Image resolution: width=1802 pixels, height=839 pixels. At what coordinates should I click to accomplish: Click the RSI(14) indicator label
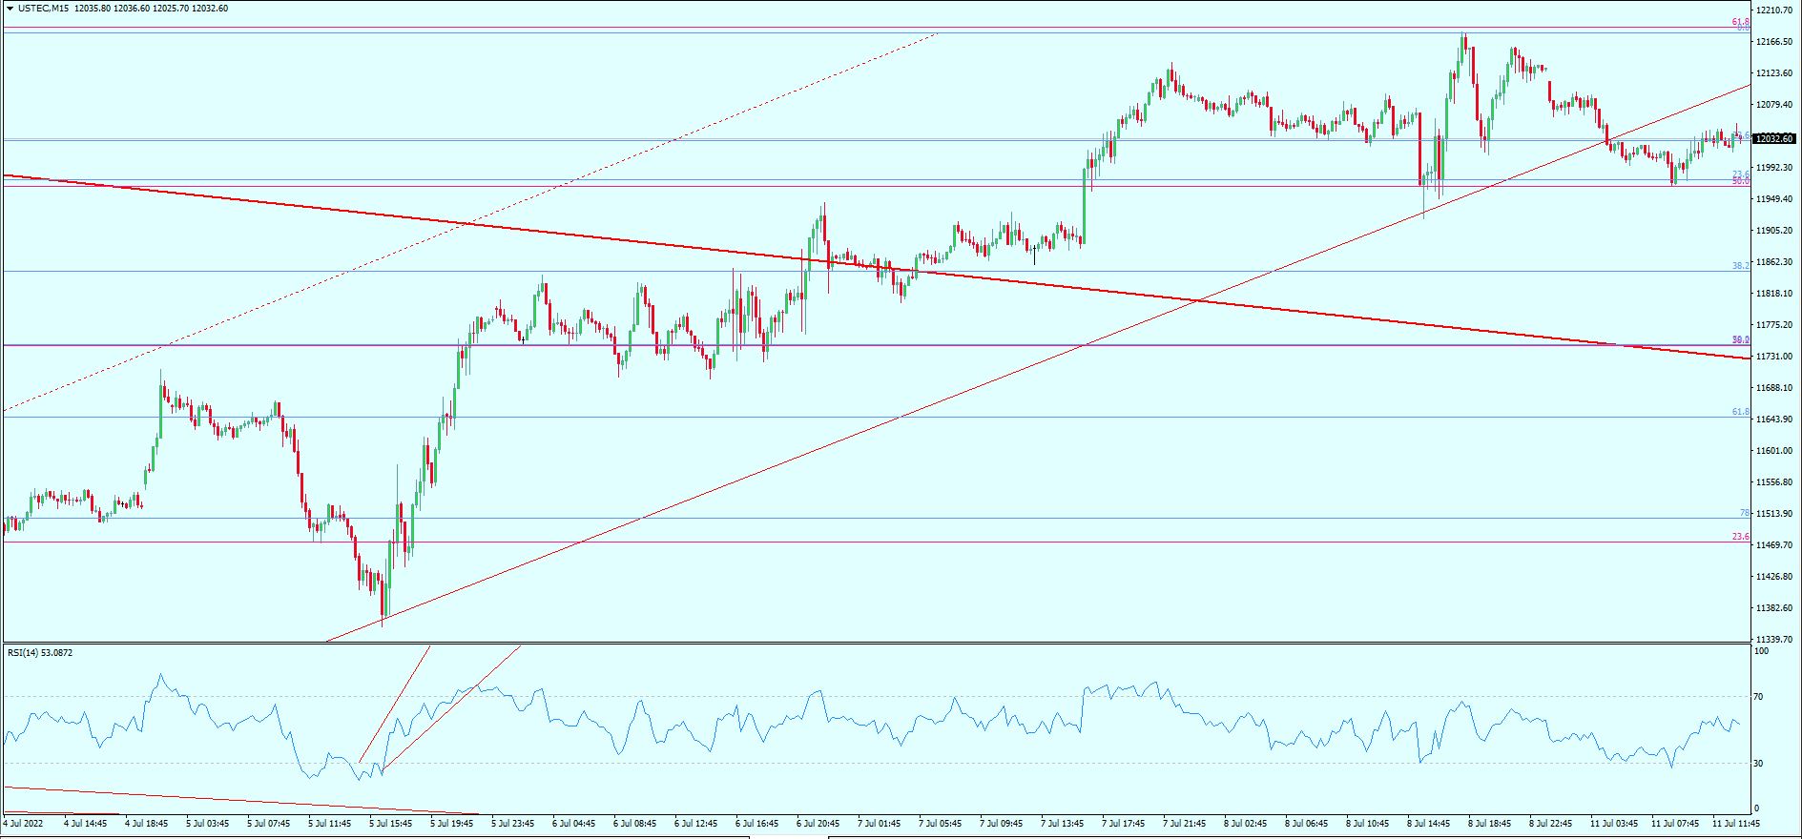coord(40,653)
